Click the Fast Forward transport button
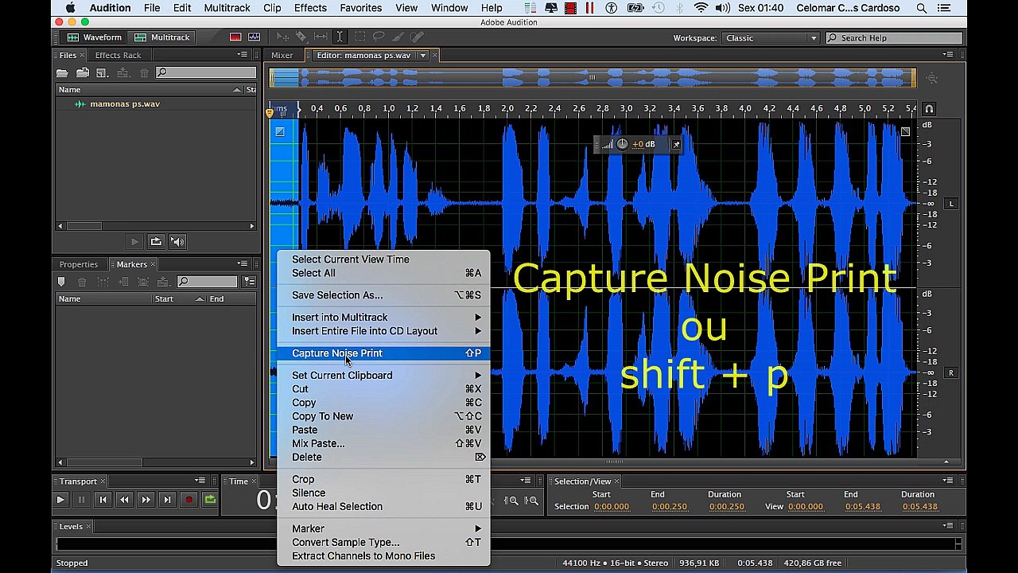 click(x=146, y=500)
